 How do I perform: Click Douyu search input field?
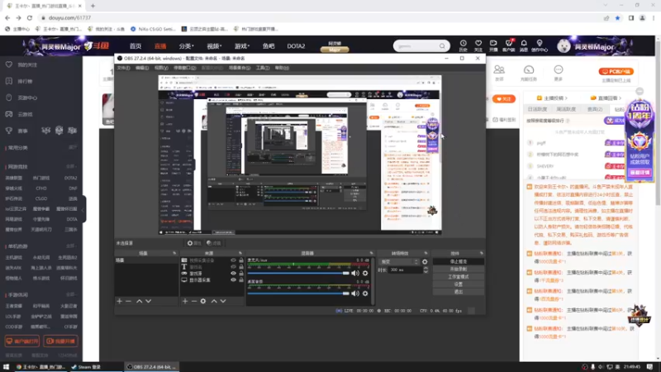[x=416, y=46]
